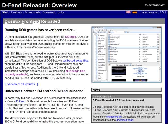168x124 pixels.
Task: Open the SourceForge.net logo link
Action: pyautogui.click(x=155, y=5)
